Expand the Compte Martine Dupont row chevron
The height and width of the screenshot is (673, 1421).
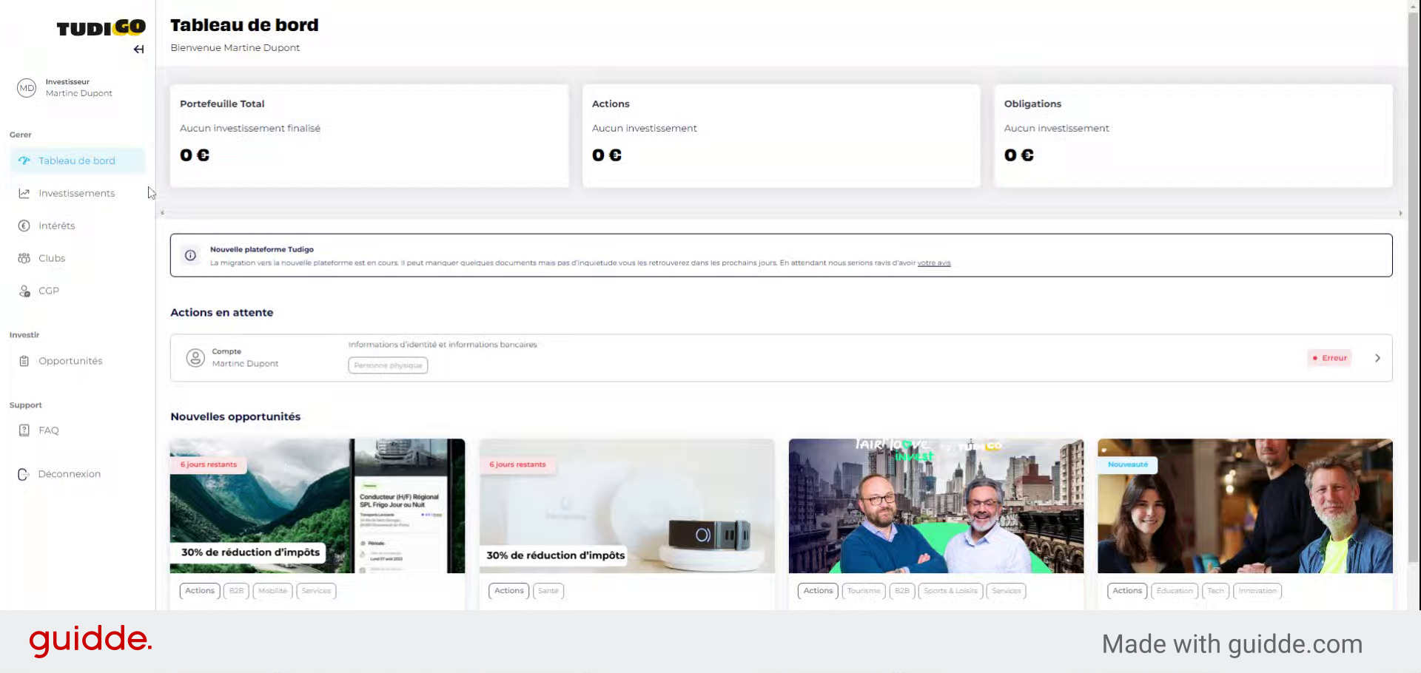(1377, 358)
